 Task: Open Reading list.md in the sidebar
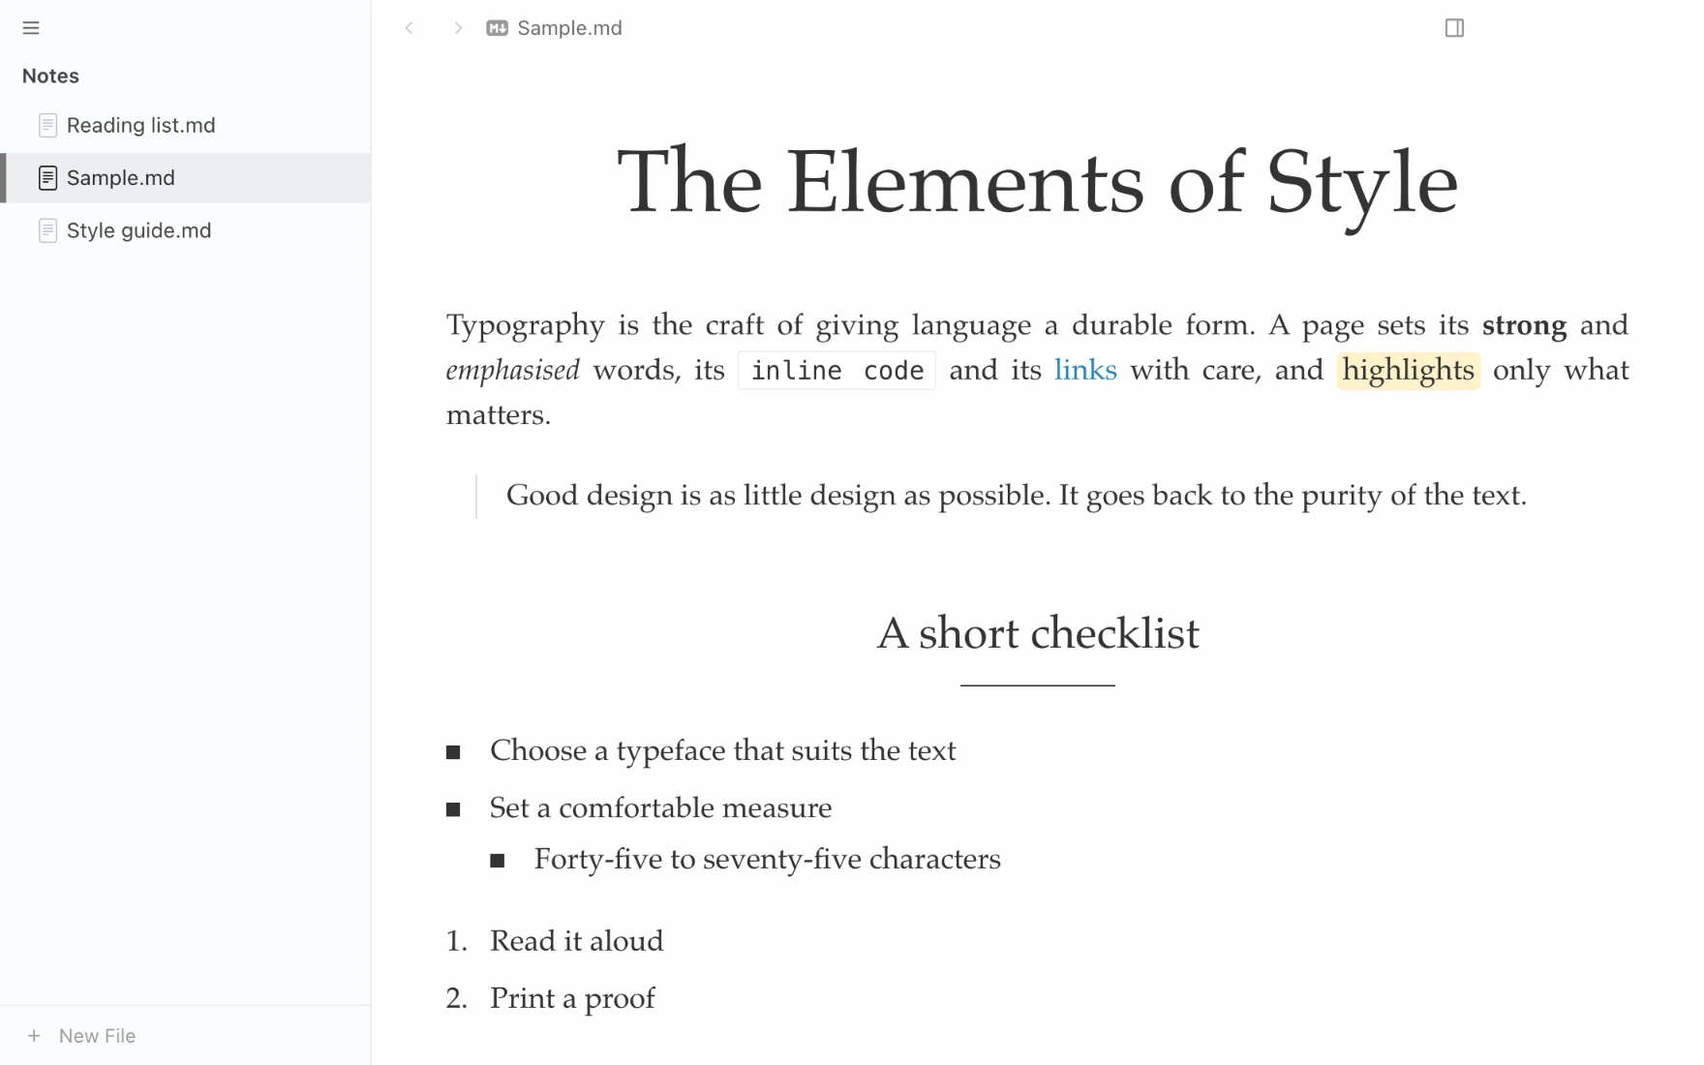click(x=185, y=125)
